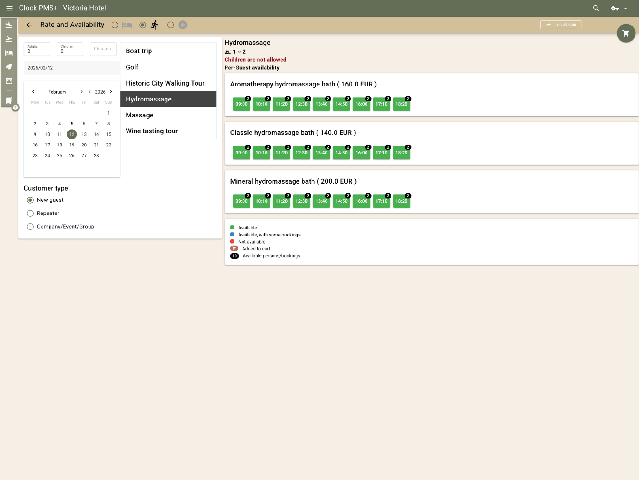Open the dropdown arrow beside the key icon
The height and width of the screenshot is (480, 639).
pos(626,8)
